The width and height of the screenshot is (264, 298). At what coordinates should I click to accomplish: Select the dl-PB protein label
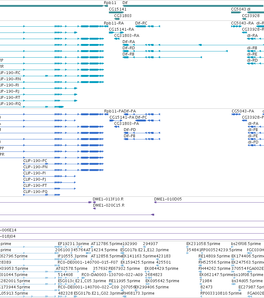[x=253, y=129]
